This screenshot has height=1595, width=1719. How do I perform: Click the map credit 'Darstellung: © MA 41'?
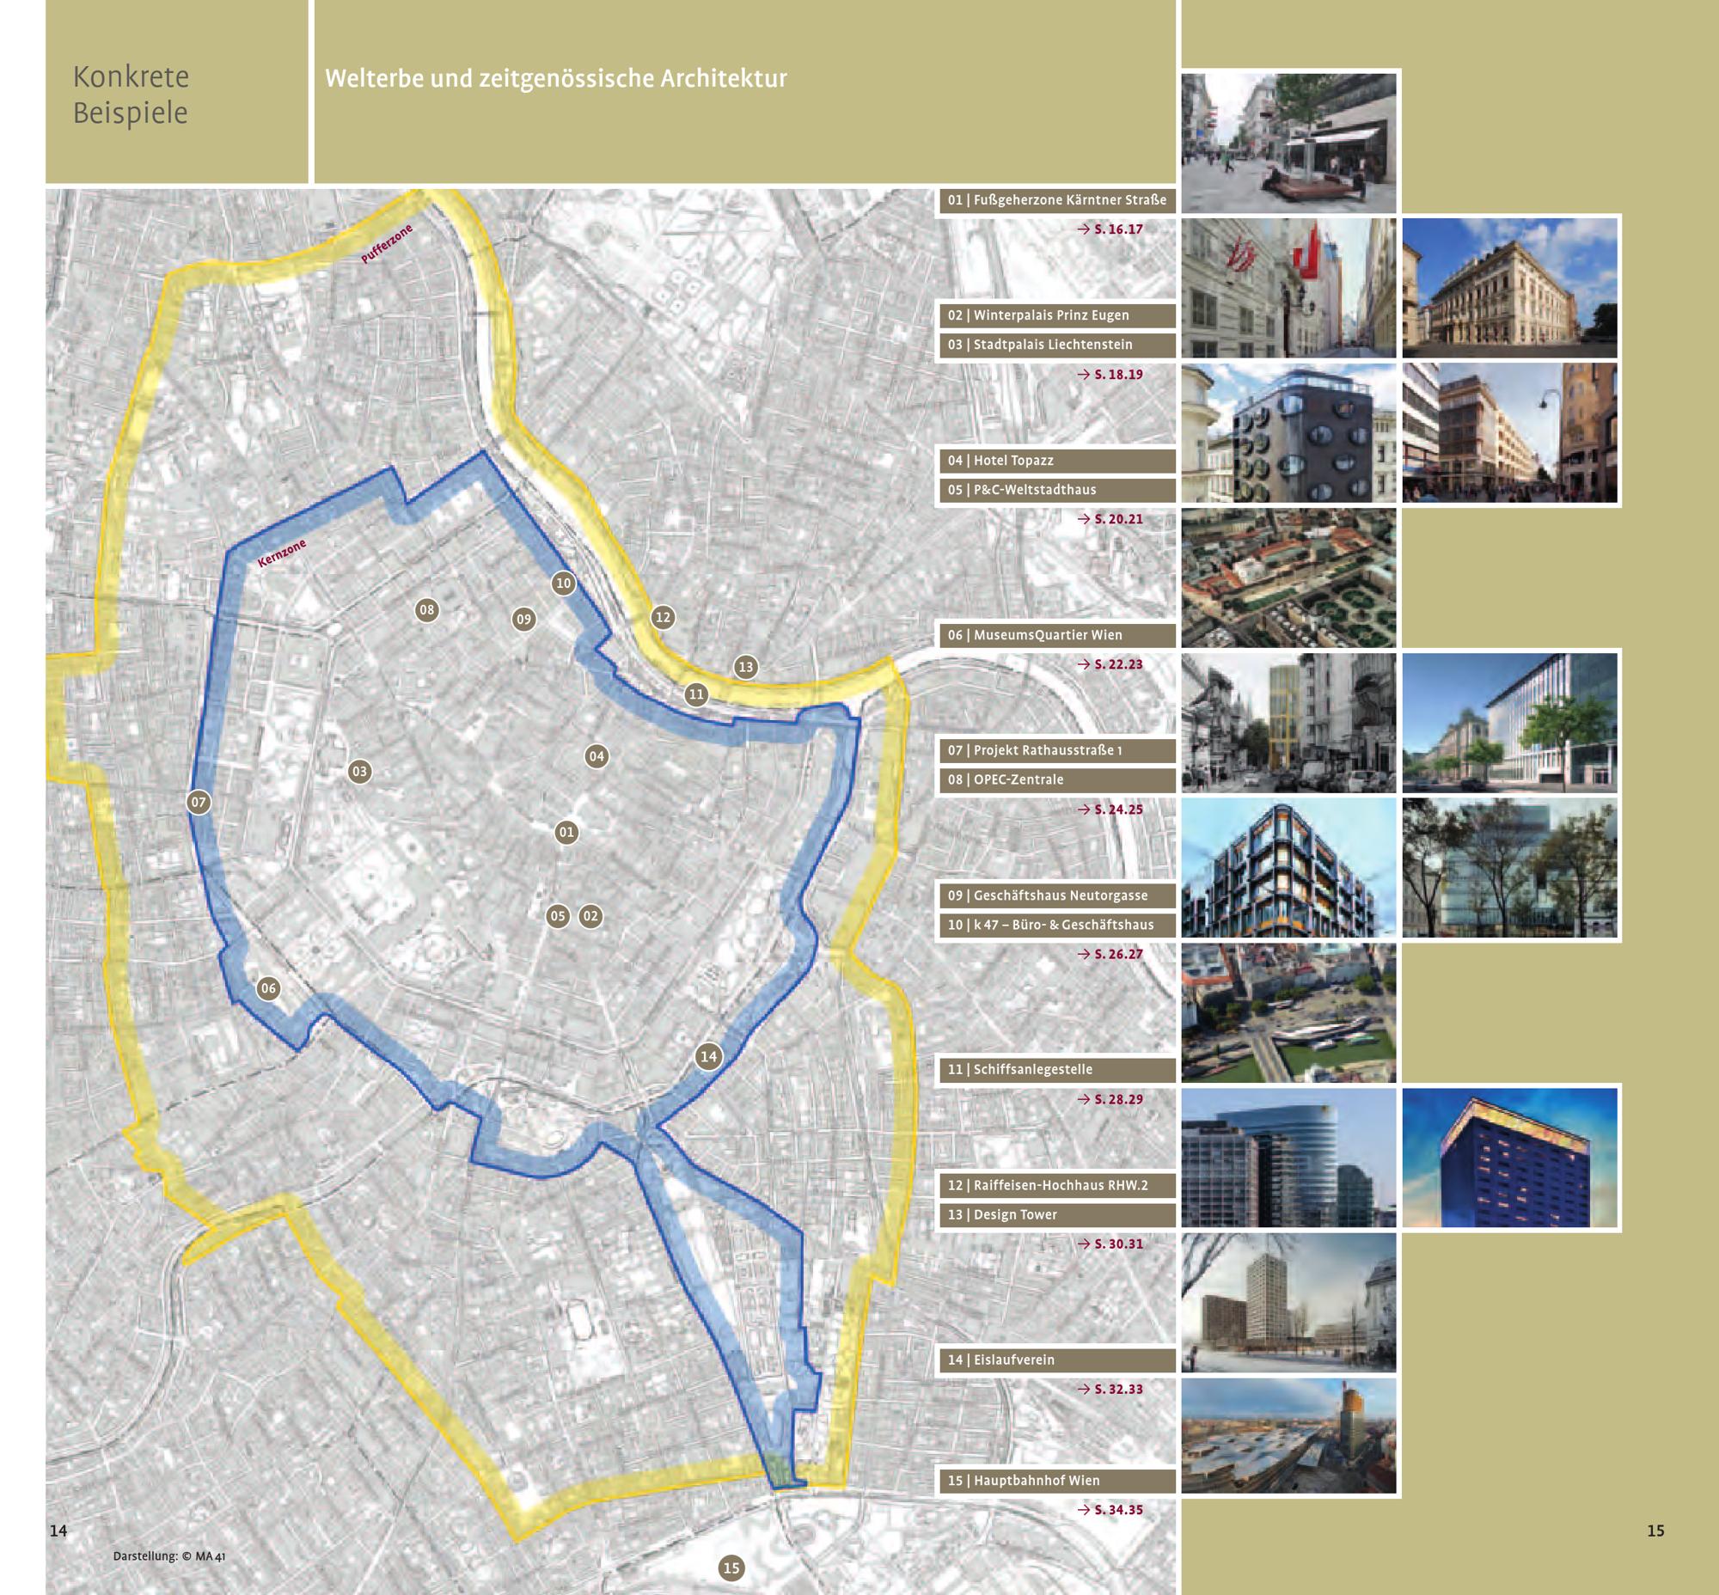click(169, 1556)
